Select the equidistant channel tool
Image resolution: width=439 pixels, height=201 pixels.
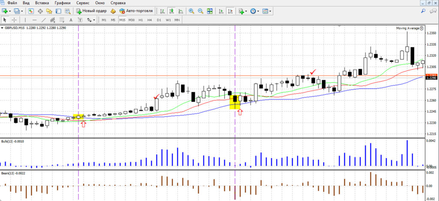53,20
